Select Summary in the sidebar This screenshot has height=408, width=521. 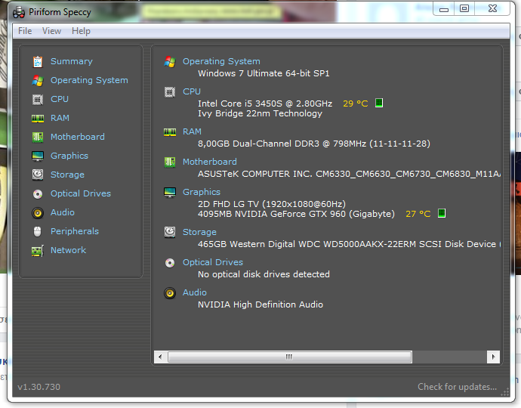(x=72, y=61)
